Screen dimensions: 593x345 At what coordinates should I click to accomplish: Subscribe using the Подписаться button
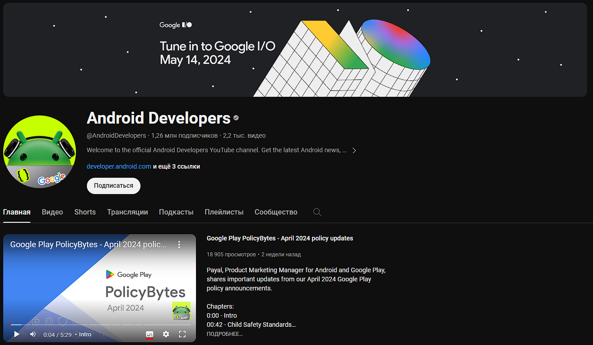113,185
